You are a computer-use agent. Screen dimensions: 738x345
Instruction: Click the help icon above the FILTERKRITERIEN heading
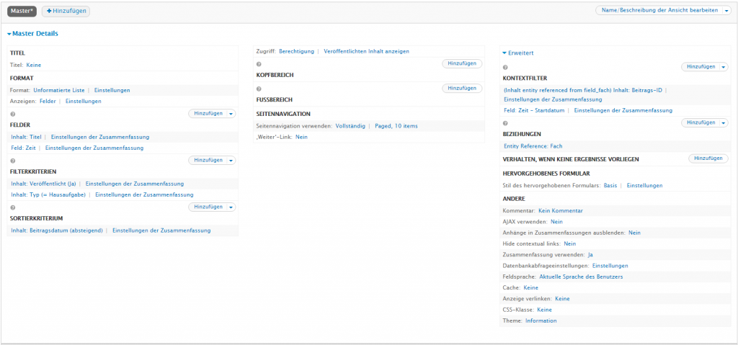point(13,161)
